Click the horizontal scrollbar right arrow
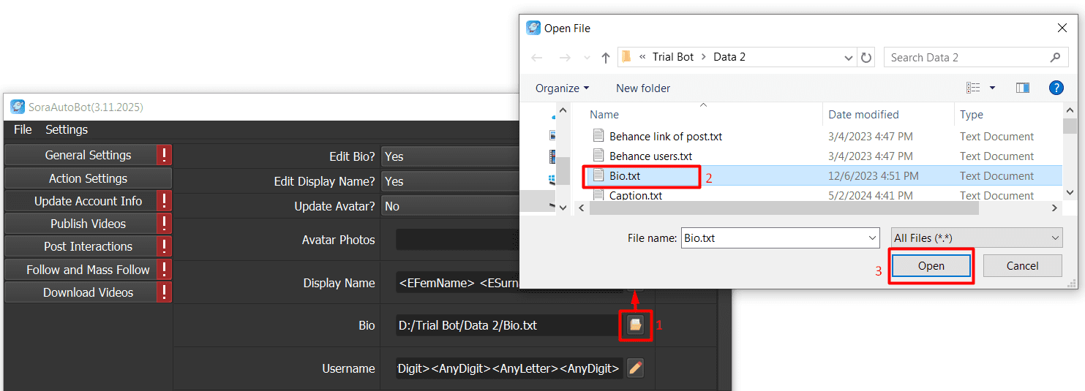 tap(1055, 208)
